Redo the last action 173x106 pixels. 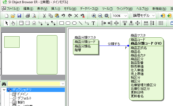pyautogui.click(x=70, y=16)
